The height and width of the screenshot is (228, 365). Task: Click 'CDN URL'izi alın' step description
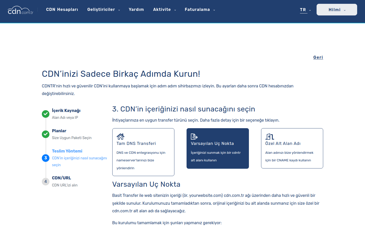click(x=65, y=185)
